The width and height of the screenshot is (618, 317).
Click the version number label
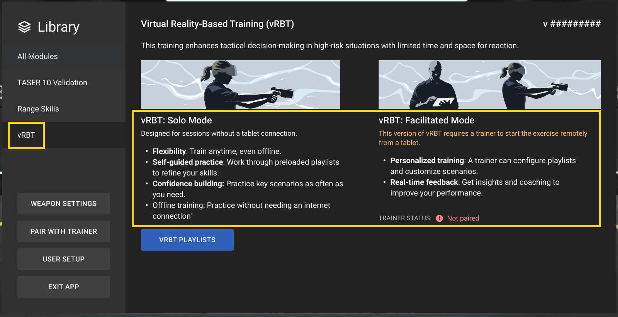point(572,24)
